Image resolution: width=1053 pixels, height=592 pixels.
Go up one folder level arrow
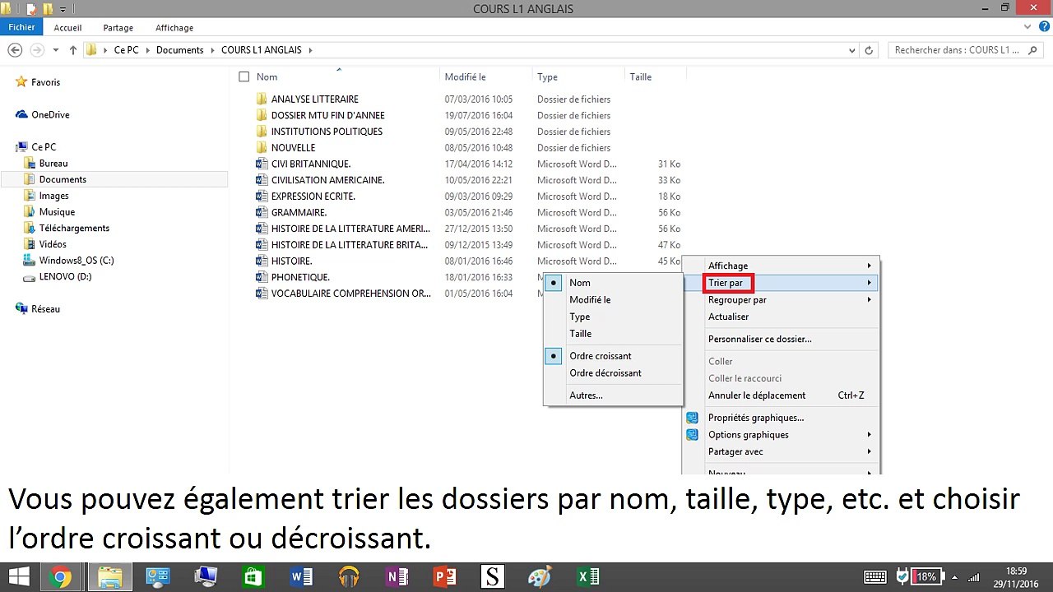(x=73, y=50)
